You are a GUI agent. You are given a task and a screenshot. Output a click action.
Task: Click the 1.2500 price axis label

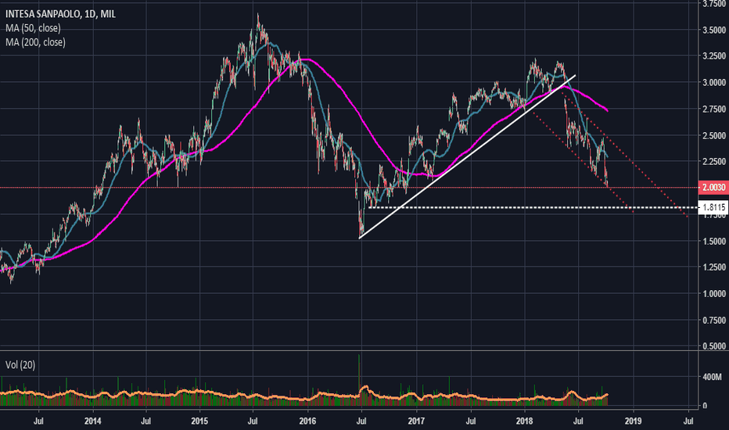pos(714,267)
